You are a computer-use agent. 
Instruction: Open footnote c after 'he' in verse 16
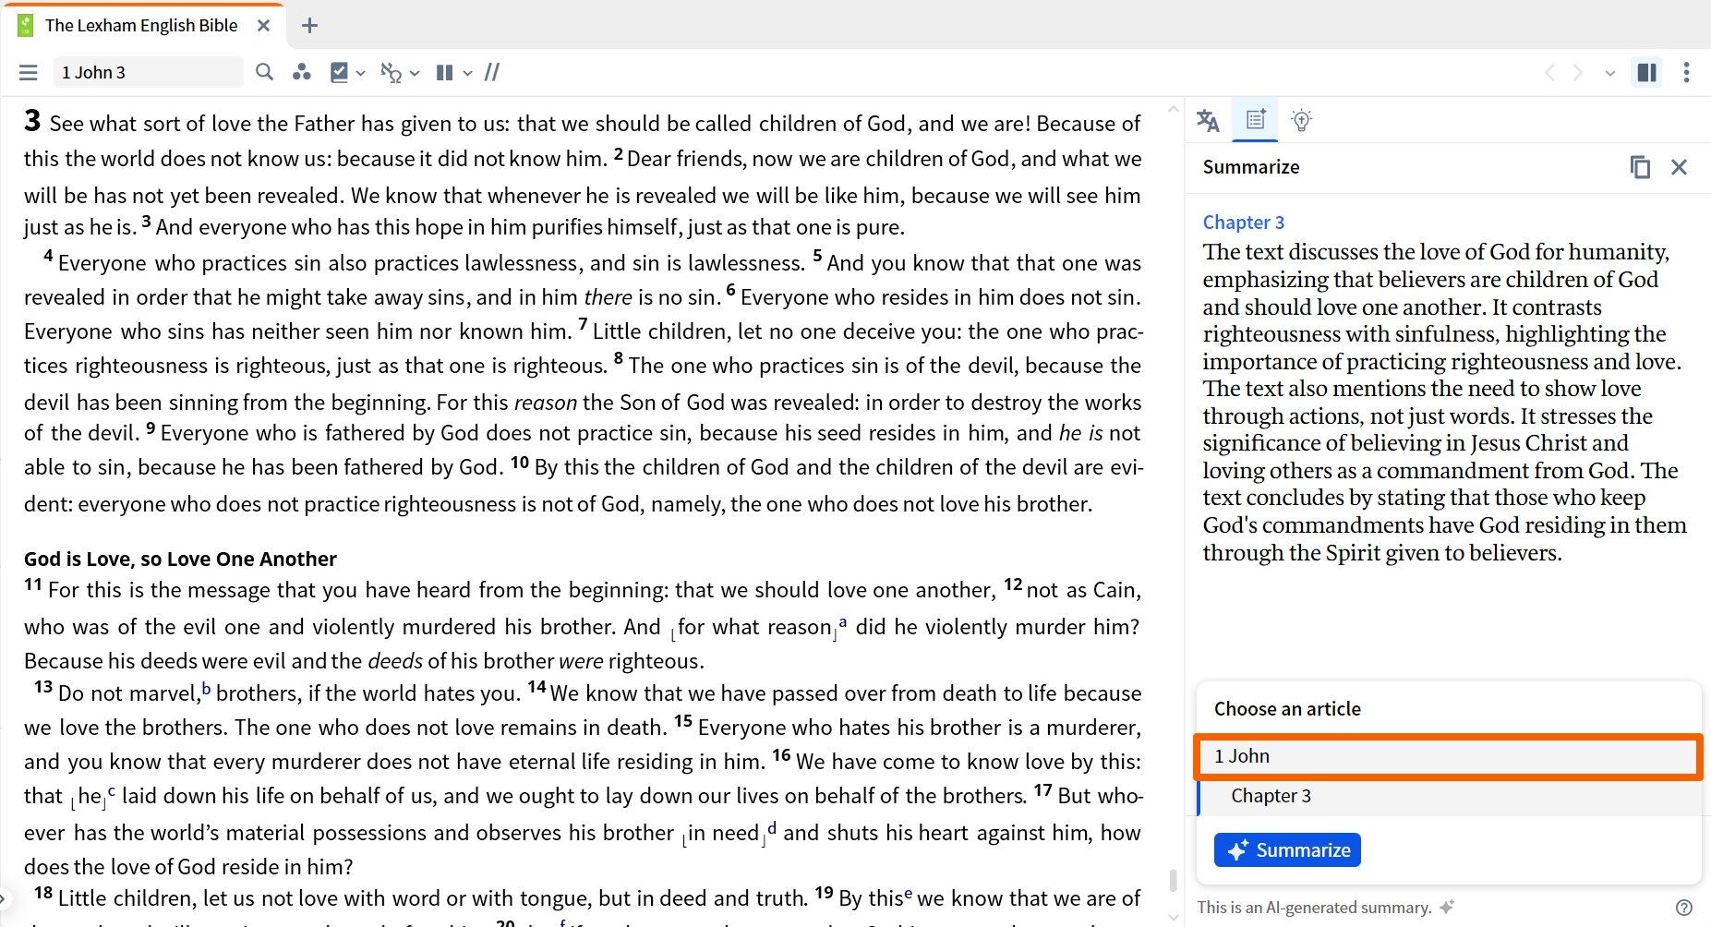pyautogui.click(x=112, y=791)
